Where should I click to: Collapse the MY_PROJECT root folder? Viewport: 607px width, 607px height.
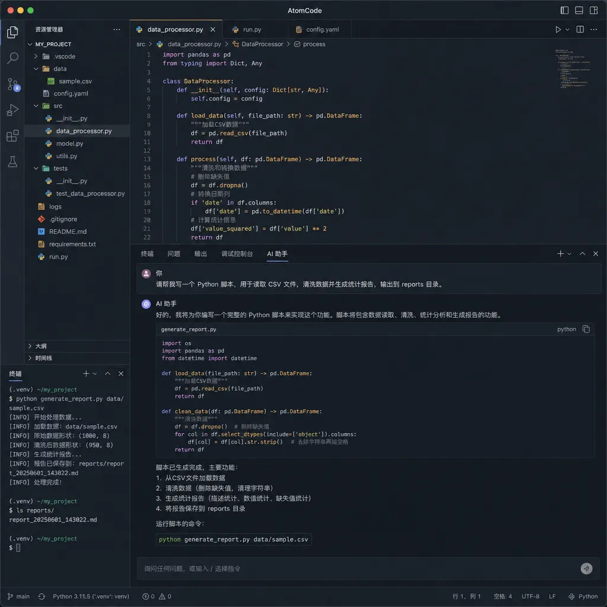[30, 44]
